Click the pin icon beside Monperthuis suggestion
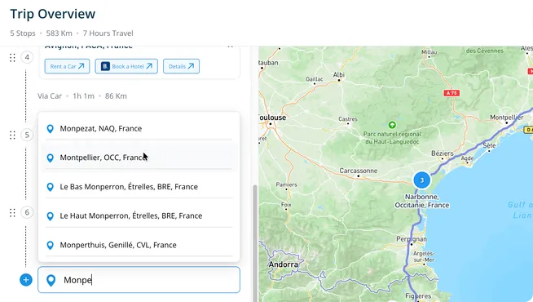The height and width of the screenshot is (302, 533). tap(50, 245)
